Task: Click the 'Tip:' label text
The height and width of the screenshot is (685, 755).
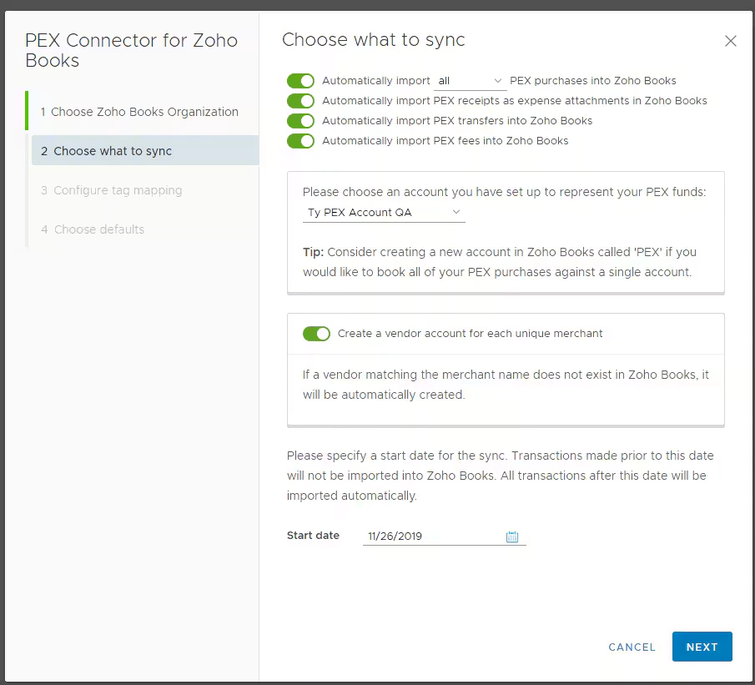Action: tap(313, 252)
